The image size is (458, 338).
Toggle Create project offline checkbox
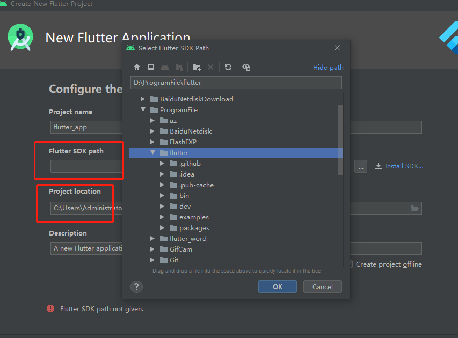pos(351,264)
